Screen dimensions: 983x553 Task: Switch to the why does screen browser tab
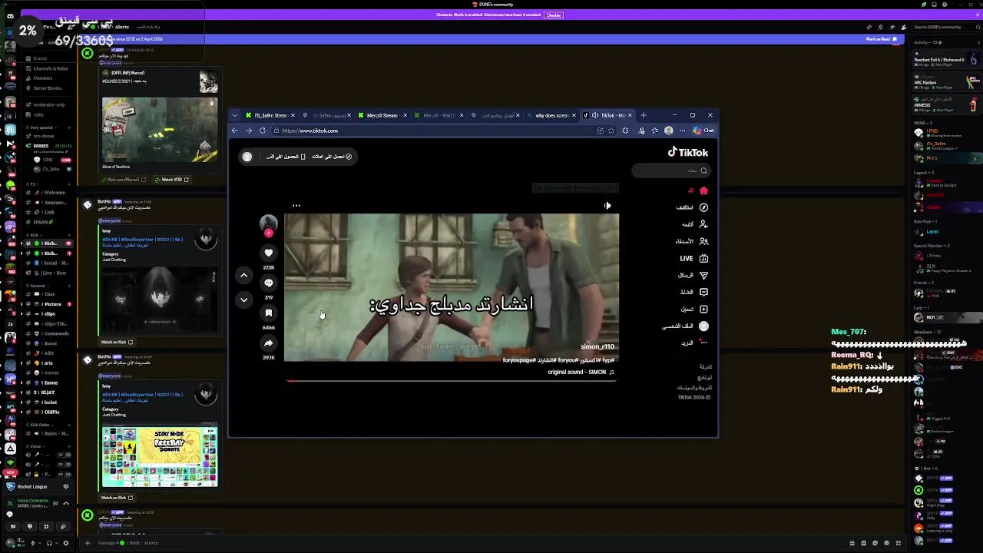[x=551, y=115]
